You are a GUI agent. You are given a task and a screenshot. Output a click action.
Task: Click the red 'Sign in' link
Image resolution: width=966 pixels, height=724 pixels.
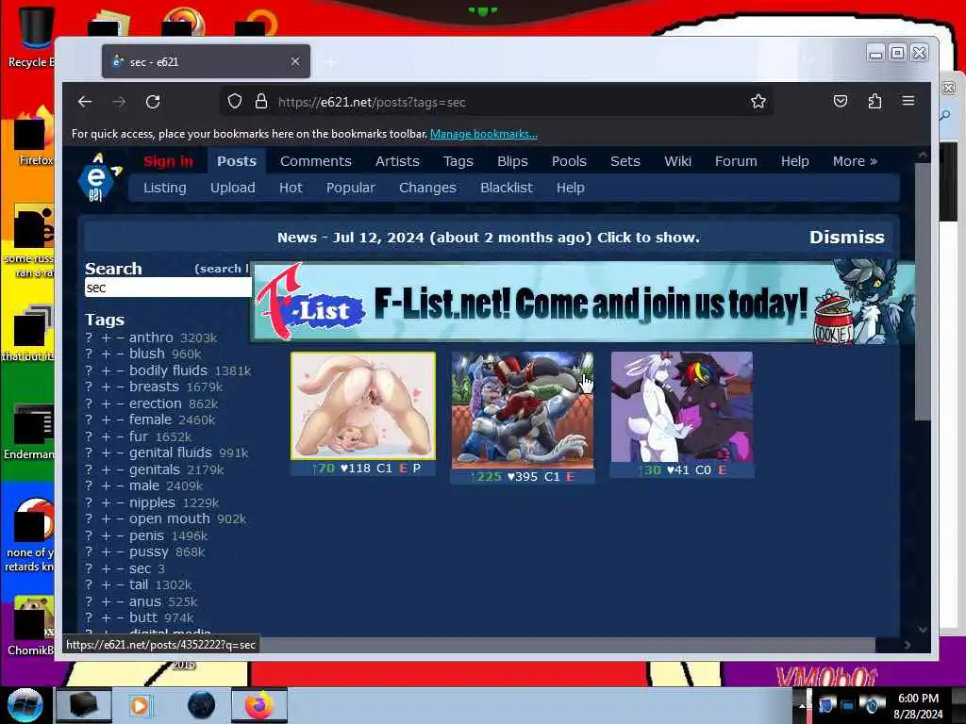(x=168, y=161)
